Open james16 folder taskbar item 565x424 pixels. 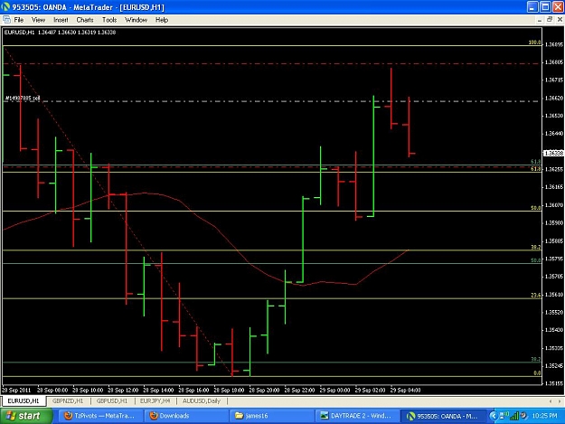271,416
